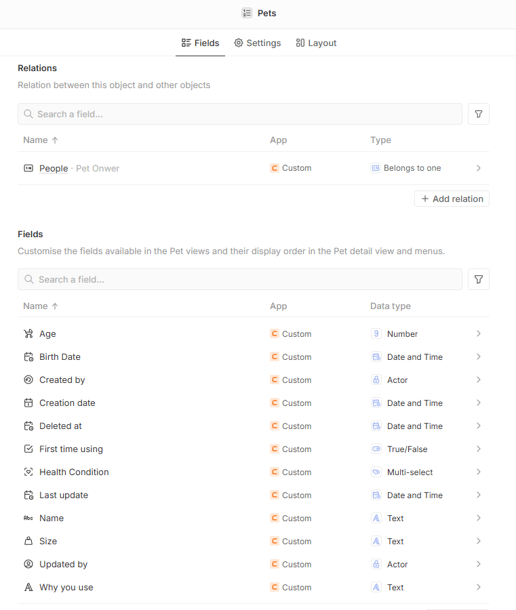Click the Birth Date calendar icon
Screen dimensions: 516x610
pyautogui.click(x=28, y=357)
